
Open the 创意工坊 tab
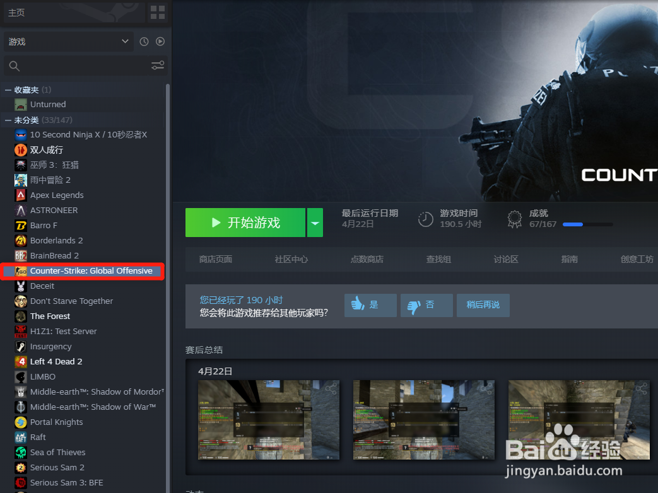(x=637, y=260)
